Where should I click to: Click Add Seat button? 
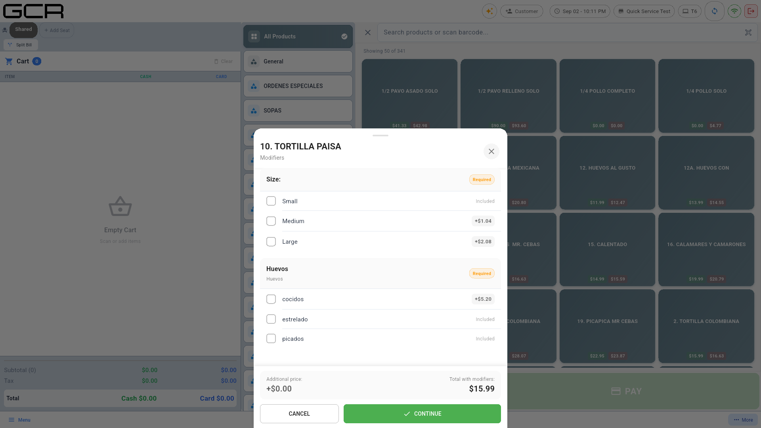coord(57,30)
